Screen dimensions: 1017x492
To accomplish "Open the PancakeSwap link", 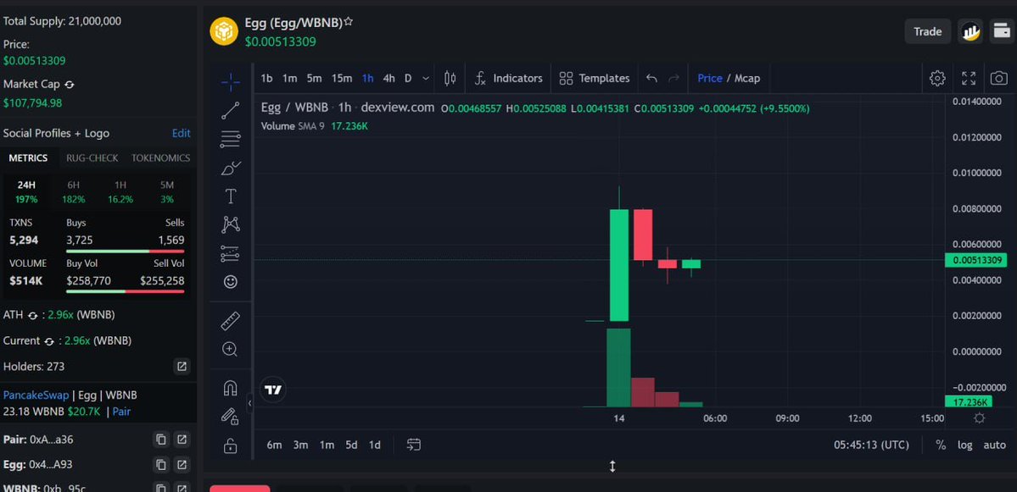I will (36, 395).
